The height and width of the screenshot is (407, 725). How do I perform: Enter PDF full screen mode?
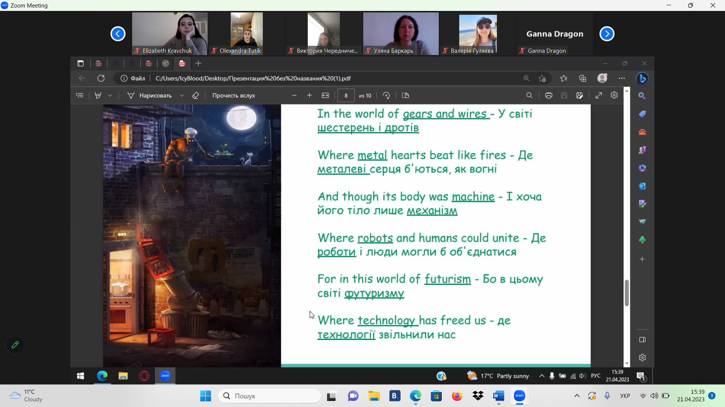coord(599,95)
